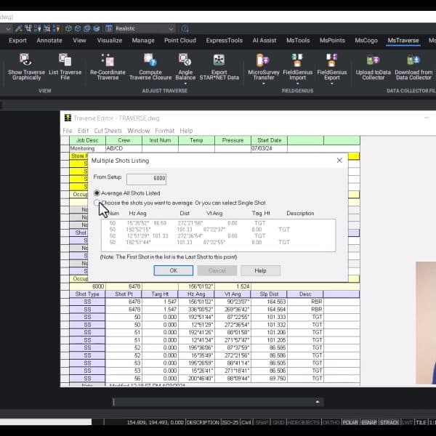Click the From Setup input field

pyautogui.click(x=146, y=178)
